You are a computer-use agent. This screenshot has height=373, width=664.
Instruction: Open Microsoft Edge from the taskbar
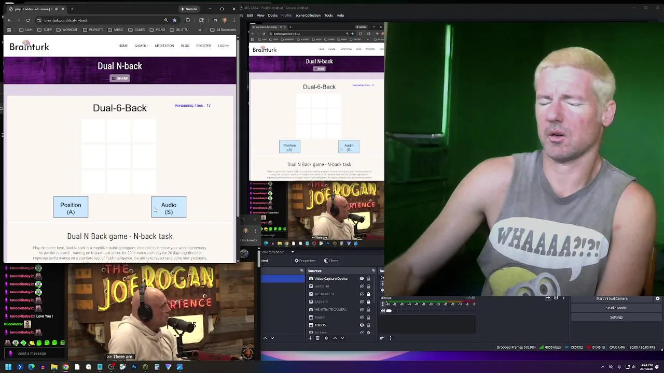31,367
